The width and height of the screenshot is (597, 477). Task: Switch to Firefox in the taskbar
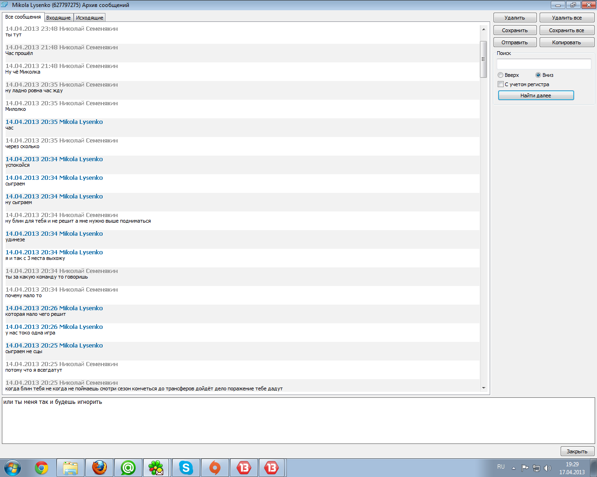pyautogui.click(x=99, y=468)
